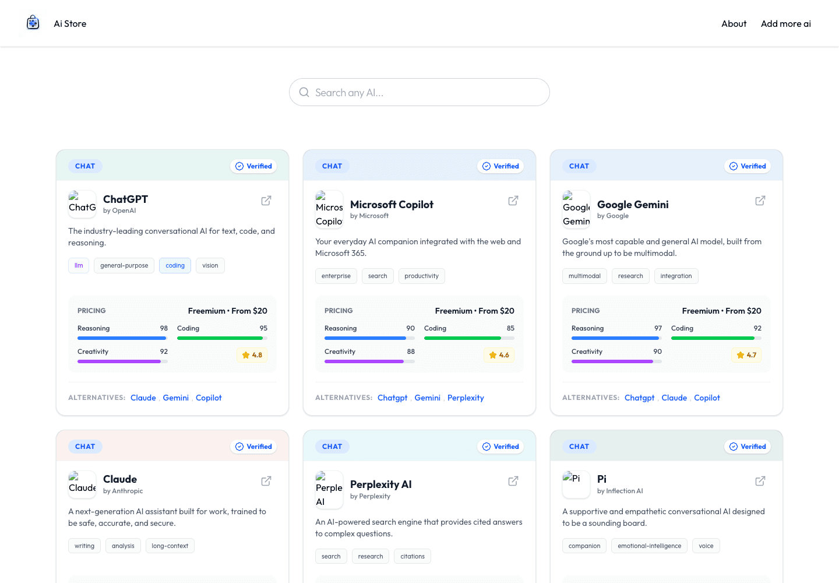Select the enterprise tag on Copilot card
The image size is (839, 583).
click(x=336, y=276)
